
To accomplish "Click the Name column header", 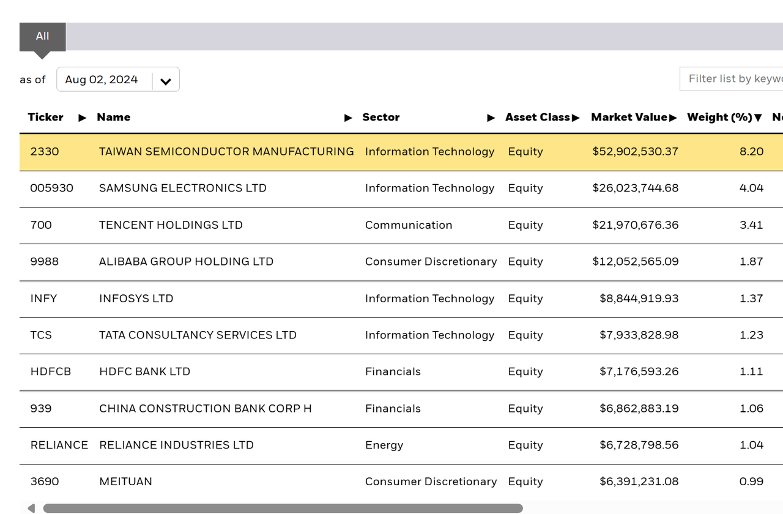I will [x=114, y=117].
